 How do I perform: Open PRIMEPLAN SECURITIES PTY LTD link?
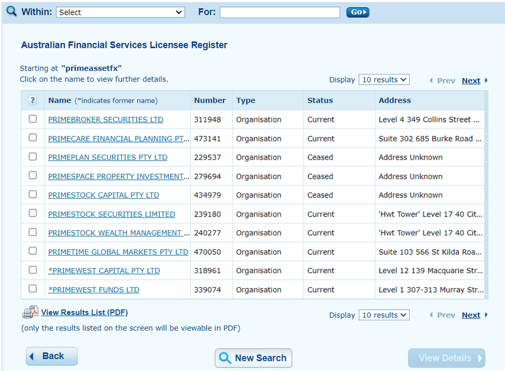point(108,157)
